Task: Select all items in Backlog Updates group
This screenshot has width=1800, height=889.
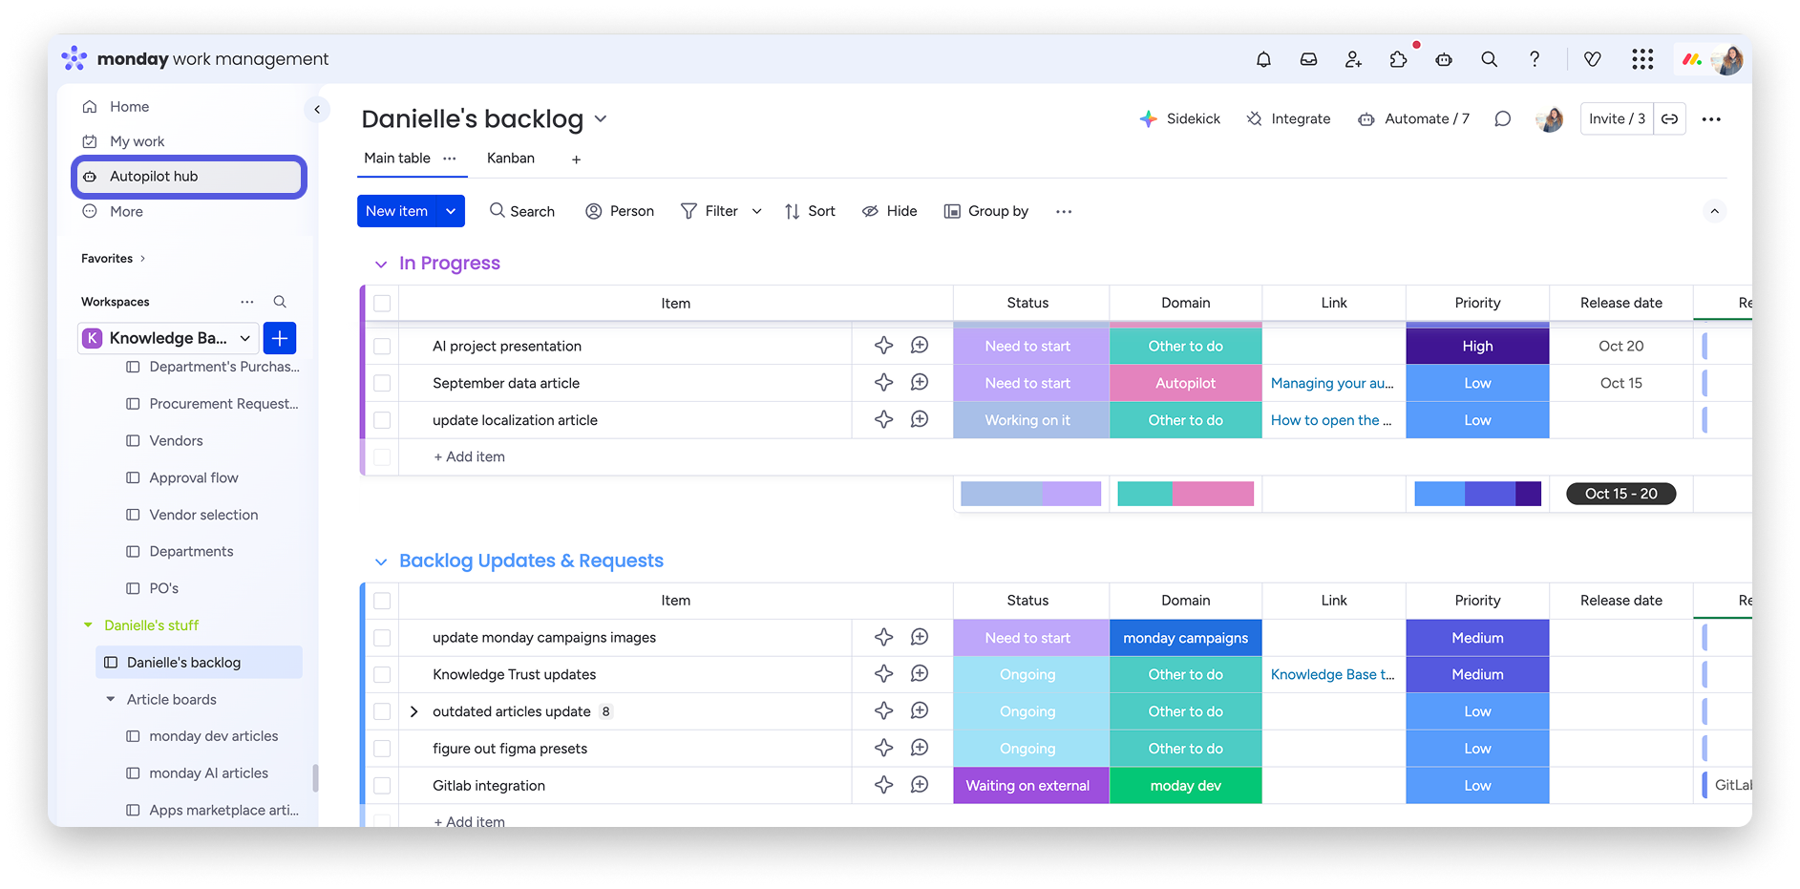Action: click(x=382, y=601)
